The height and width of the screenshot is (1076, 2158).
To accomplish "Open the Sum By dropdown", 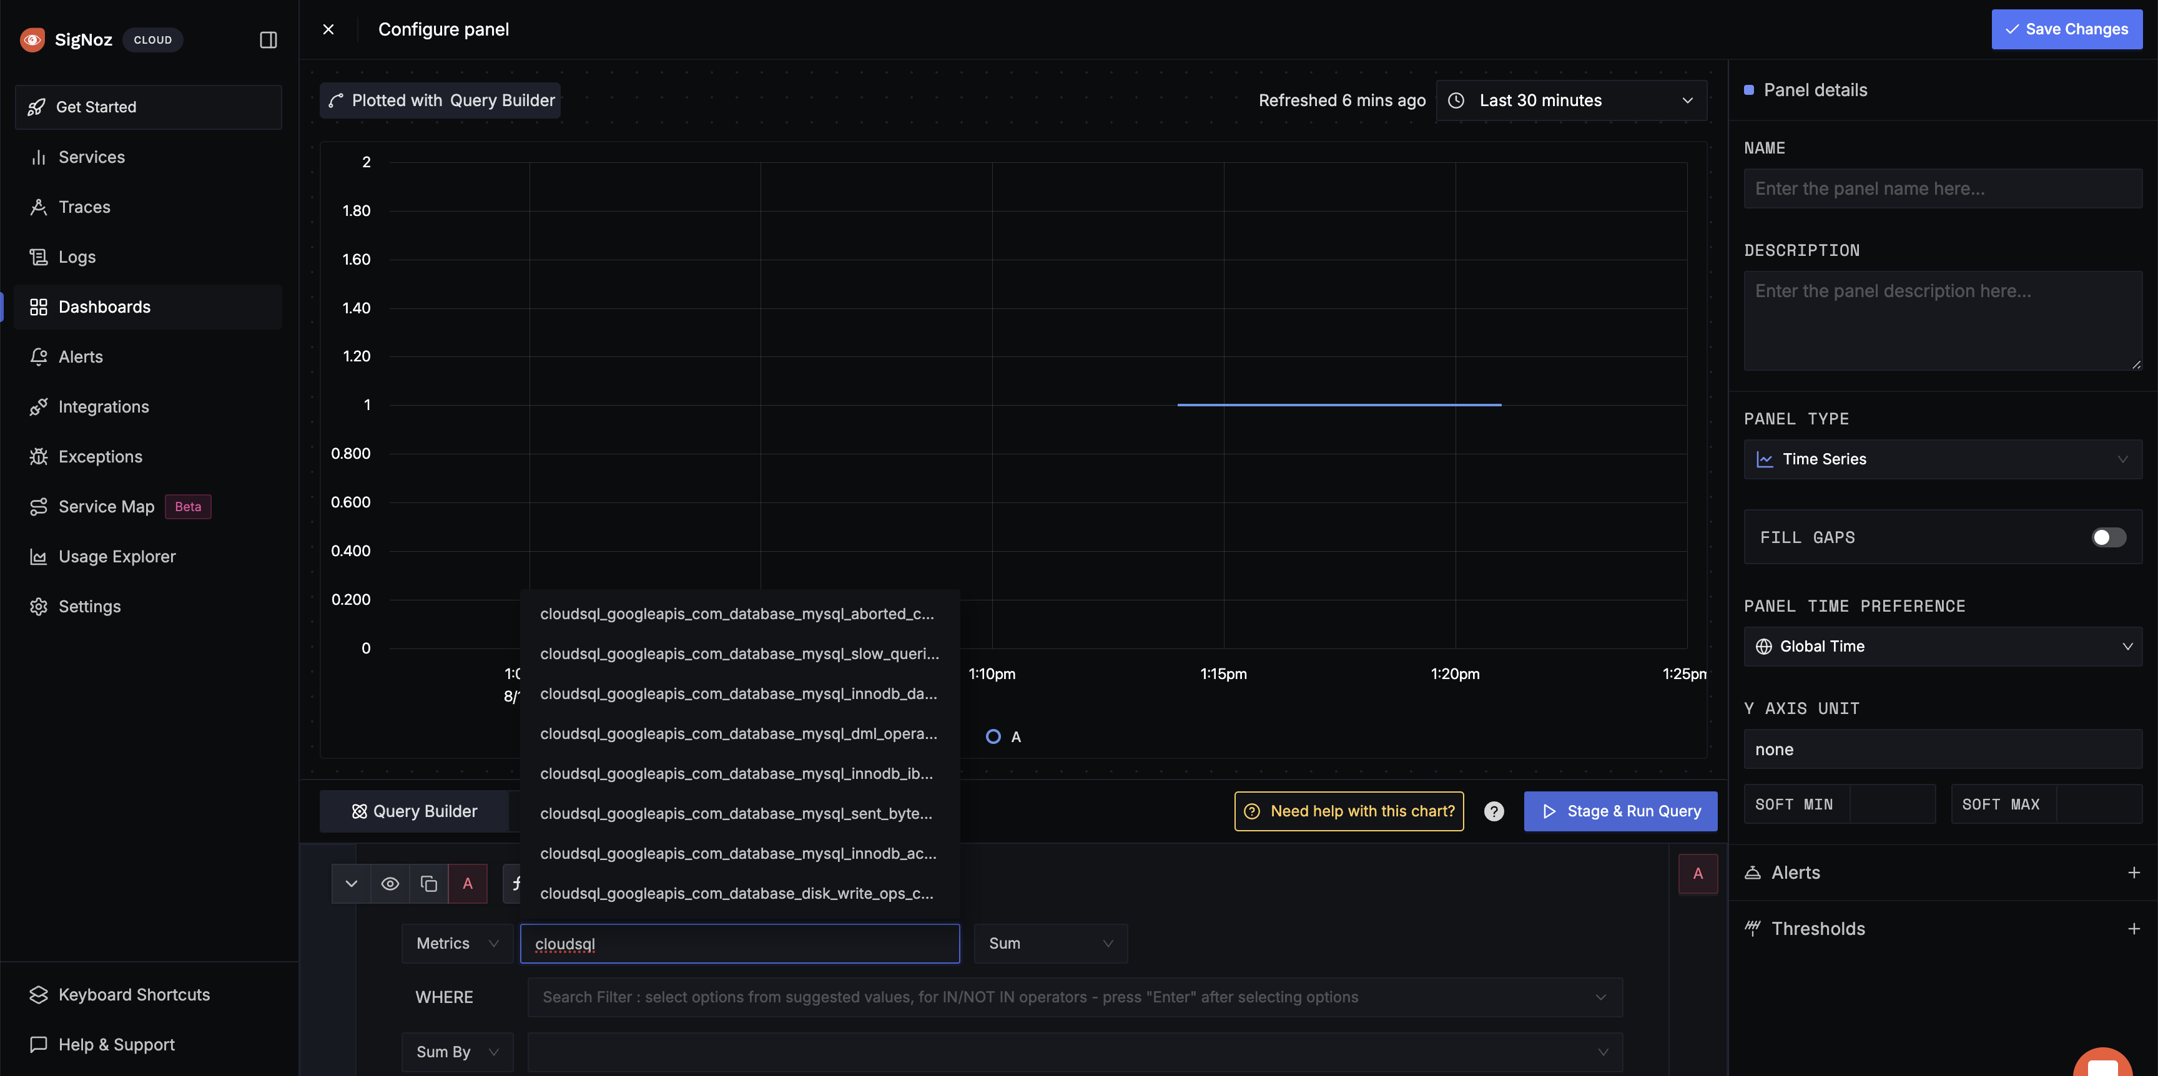I will (x=456, y=1052).
